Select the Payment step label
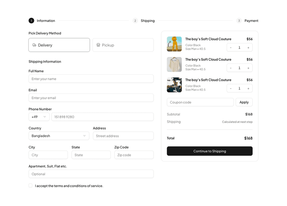The height and width of the screenshot is (206, 287). pos(251,20)
